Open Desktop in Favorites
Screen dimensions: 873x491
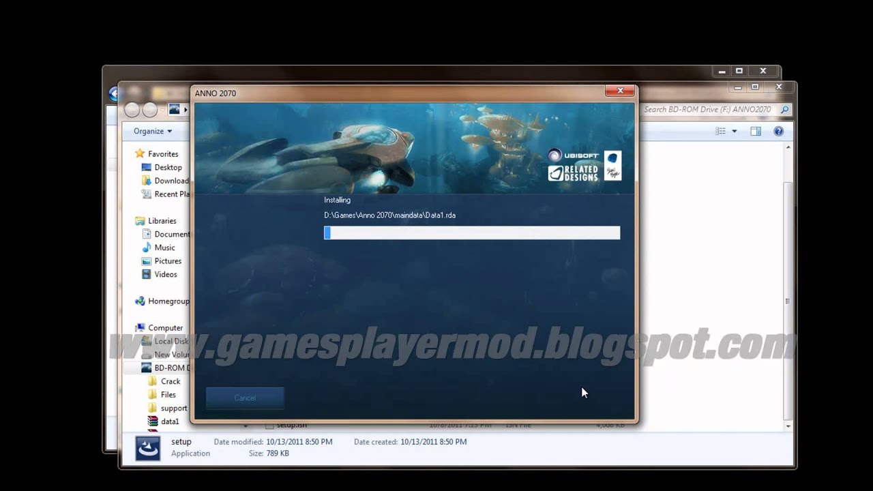(x=168, y=167)
